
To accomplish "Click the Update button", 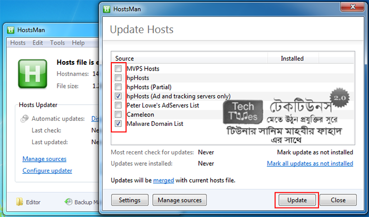I will tap(297, 200).
